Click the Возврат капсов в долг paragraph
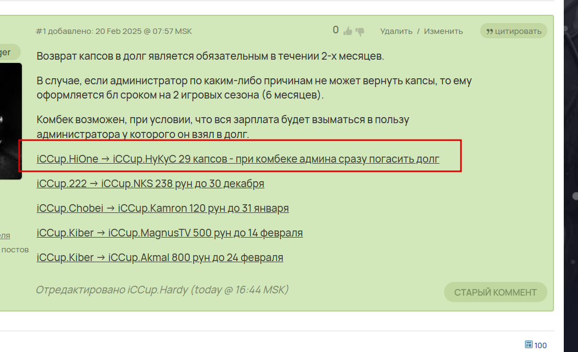This screenshot has height=352, width=578. pyautogui.click(x=210, y=56)
